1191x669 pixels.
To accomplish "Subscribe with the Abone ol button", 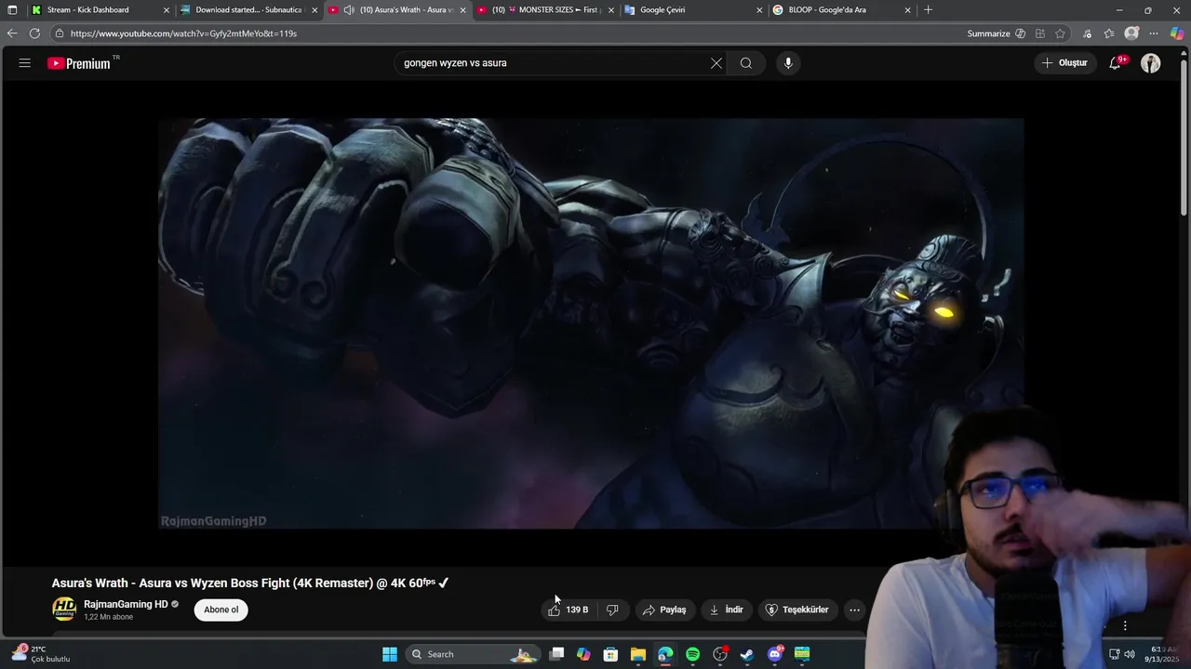I will click(x=221, y=610).
